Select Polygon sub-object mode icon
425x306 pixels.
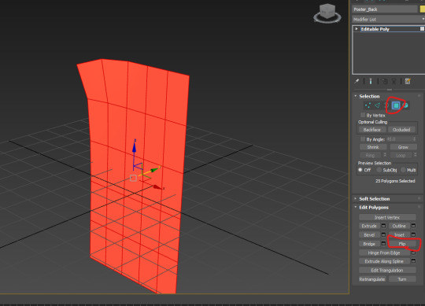point(396,105)
